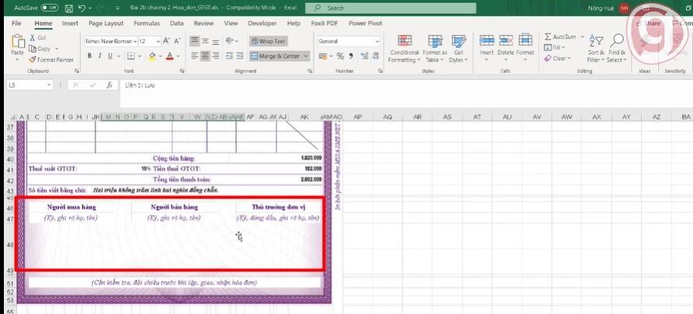The image size is (693, 314).
Task: Toggle Wrap Text for the cell
Action: pyautogui.click(x=269, y=41)
